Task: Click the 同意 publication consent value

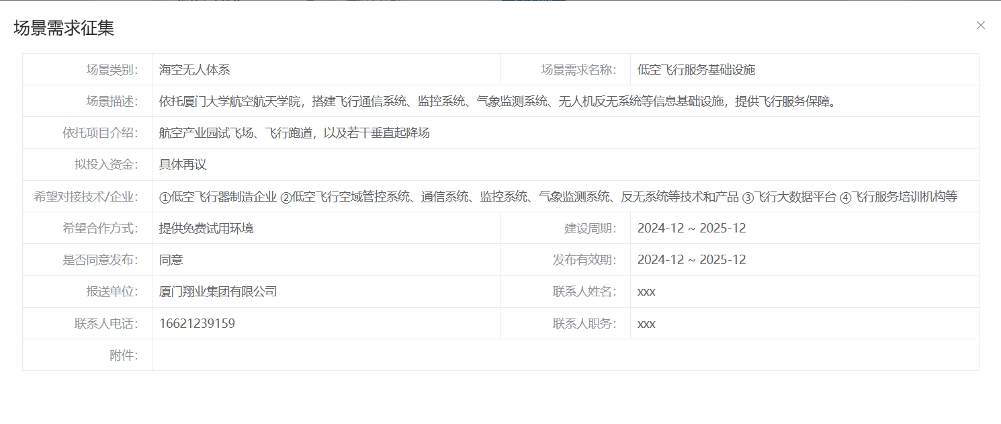Action: pos(171,259)
